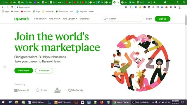The height and width of the screenshot is (105, 187).
Task: Open OBS 26.1.0 taskbar item
Action: 141,102
